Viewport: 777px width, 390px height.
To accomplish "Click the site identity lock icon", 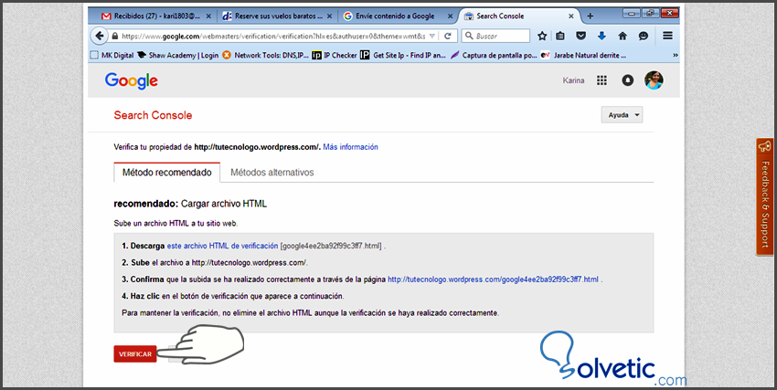I will (115, 36).
